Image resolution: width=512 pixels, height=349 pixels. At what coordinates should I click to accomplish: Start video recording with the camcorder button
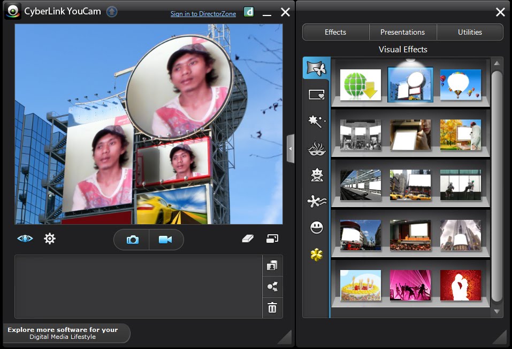165,240
